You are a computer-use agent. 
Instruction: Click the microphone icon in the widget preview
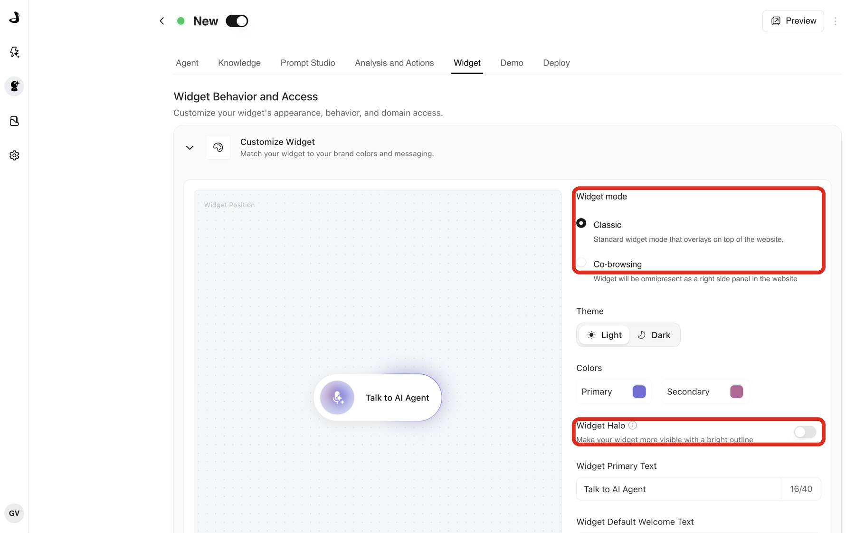tap(337, 398)
